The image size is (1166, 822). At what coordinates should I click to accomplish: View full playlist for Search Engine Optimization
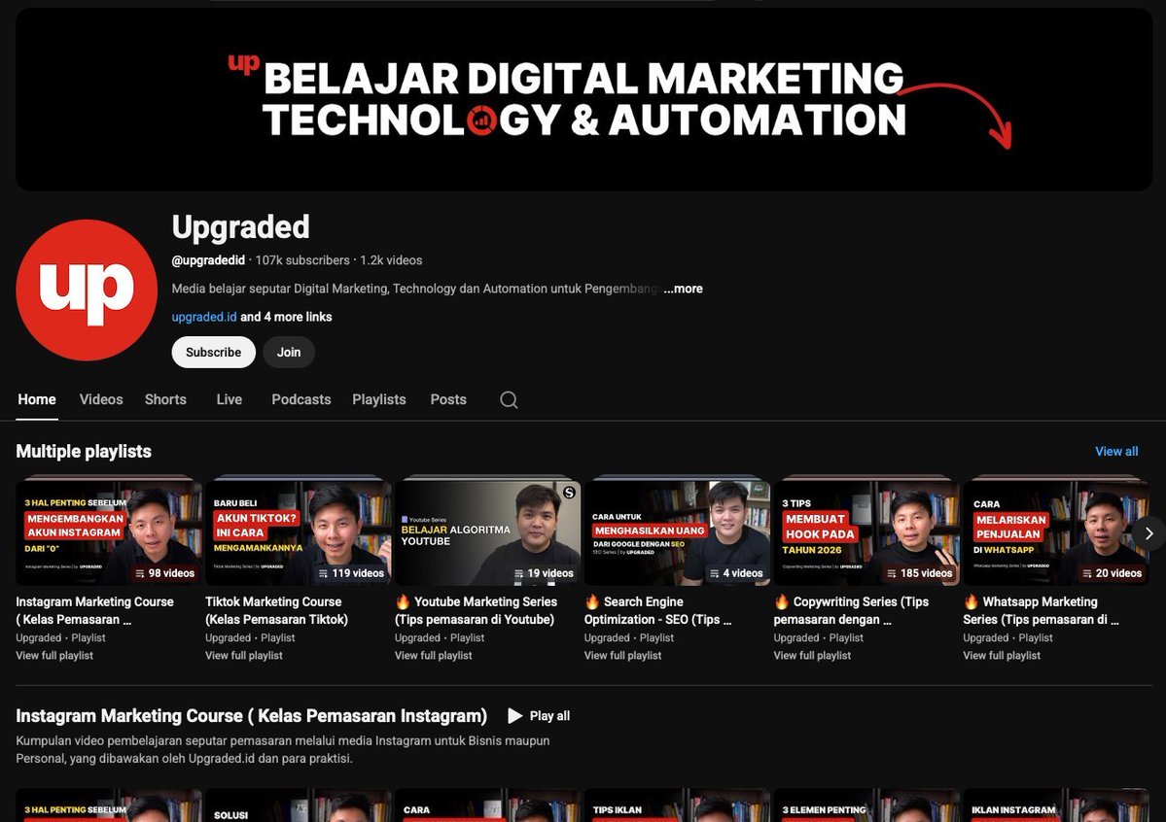point(622,656)
